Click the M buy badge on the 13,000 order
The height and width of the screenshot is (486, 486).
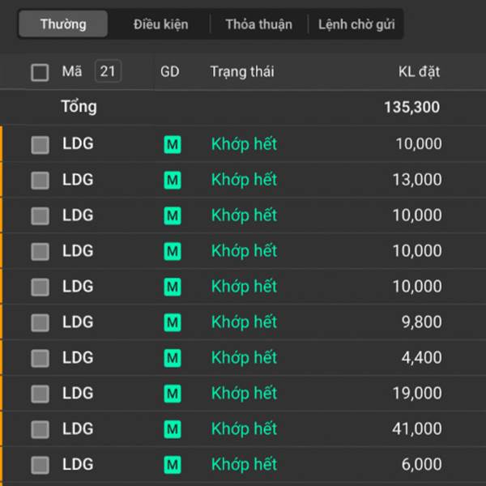coord(172,180)
